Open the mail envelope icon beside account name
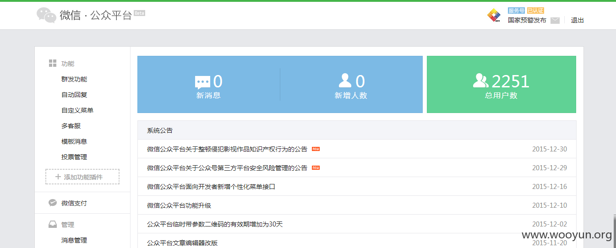The image size is (616, 248). 555,21
